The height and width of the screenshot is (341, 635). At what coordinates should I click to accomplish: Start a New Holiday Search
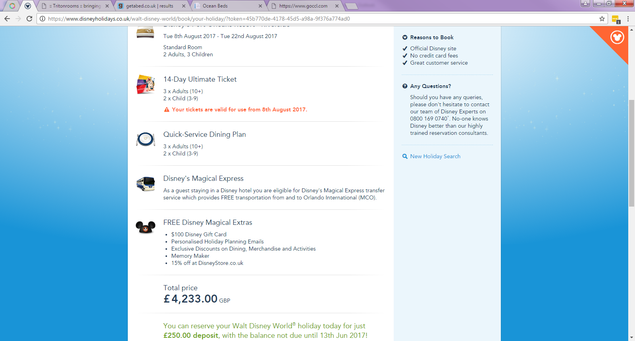coord(435,156)
